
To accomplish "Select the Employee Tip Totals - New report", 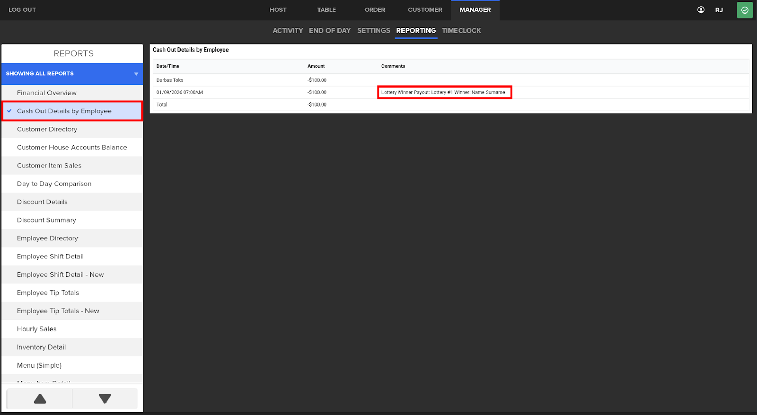I will pyautogui.click(x=58, y=311).
